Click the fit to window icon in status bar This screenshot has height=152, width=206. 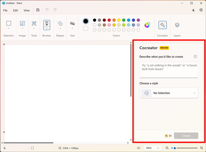click(x=139, y=148)
